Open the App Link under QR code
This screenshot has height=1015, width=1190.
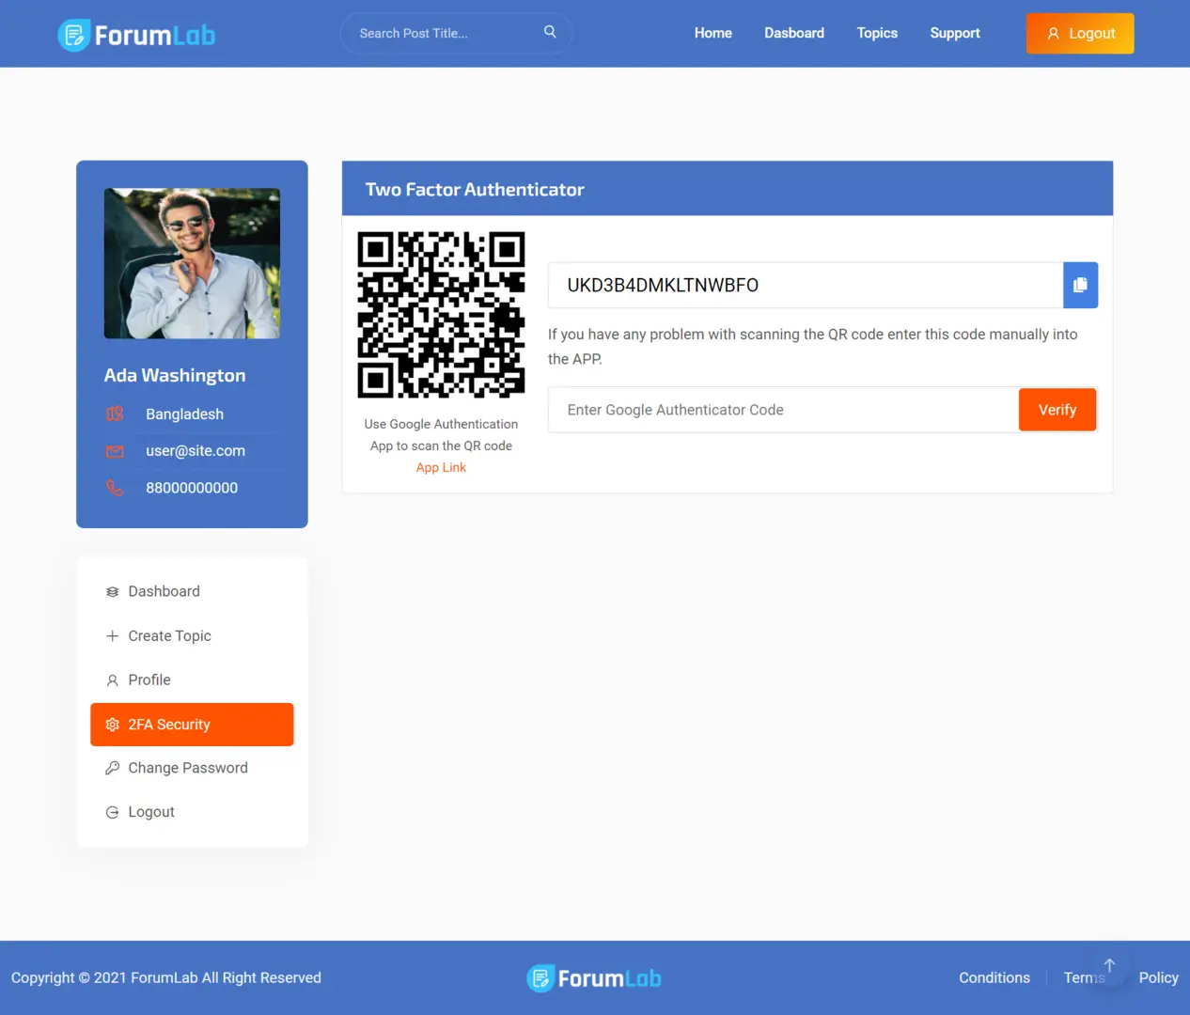click(441, 468)
